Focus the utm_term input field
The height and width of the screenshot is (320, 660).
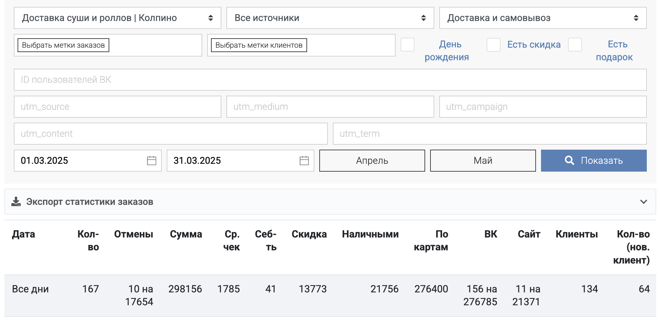(490, 134)
